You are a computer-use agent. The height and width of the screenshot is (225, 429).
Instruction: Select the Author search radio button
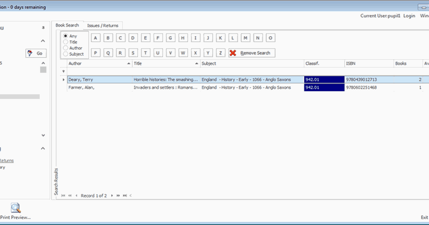pyautogui.click(x=65, y=48)
